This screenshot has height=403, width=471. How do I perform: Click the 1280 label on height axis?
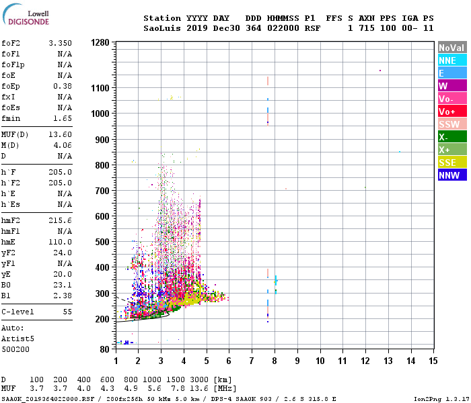100,42
